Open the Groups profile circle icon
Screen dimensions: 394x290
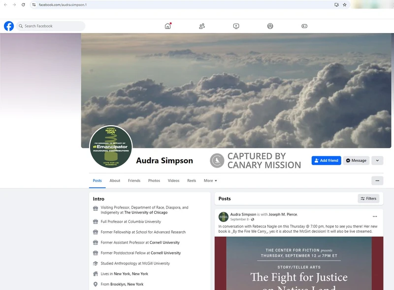pyautogui.click(x=270, y=26)
